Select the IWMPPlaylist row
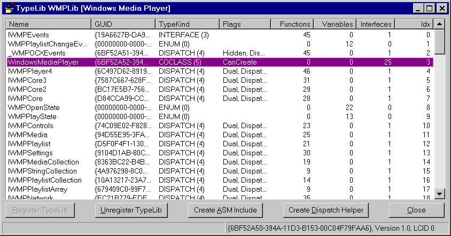The height and width of the screenshot is (236, 451). (220, 144)
